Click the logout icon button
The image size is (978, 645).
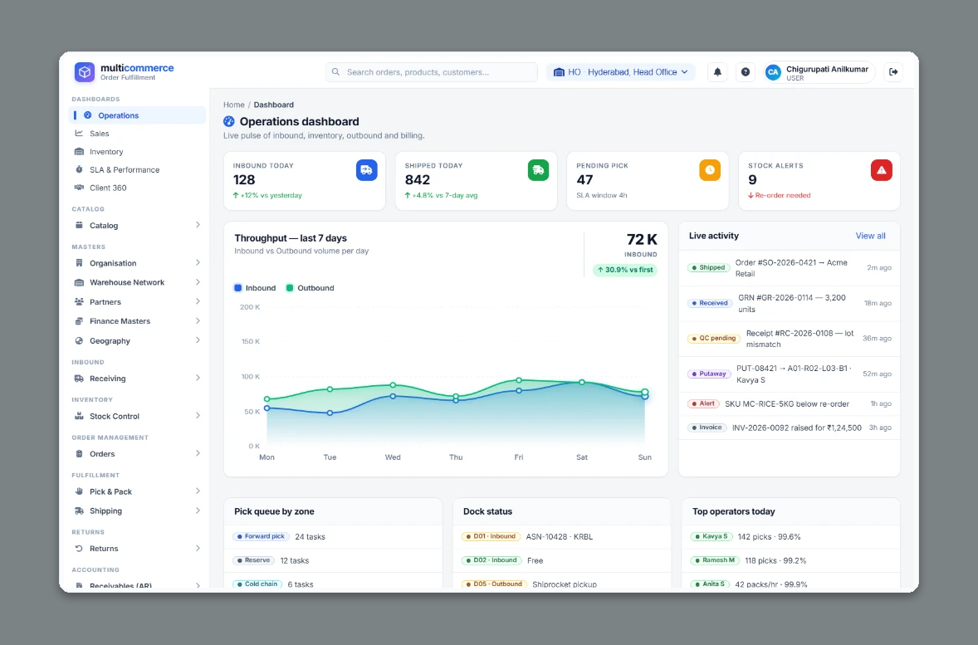tap(893, 72)
